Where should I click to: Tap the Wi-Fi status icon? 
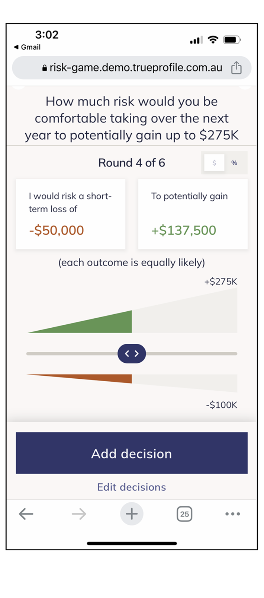coord(213,39)
